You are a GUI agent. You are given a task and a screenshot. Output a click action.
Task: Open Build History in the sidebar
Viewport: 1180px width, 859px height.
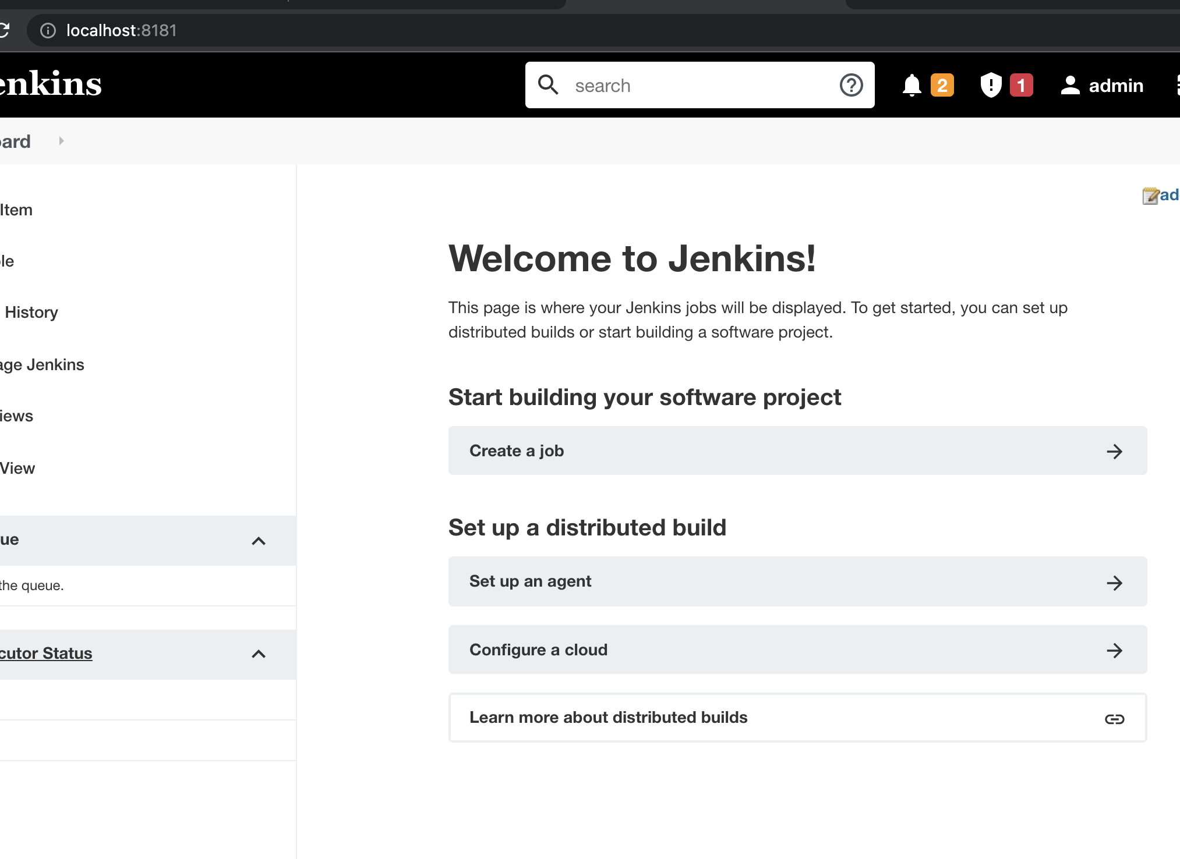click(x=31, y=313)
